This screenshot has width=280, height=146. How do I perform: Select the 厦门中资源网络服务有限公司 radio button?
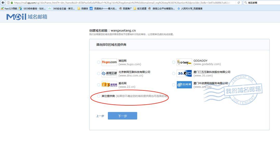173,85
